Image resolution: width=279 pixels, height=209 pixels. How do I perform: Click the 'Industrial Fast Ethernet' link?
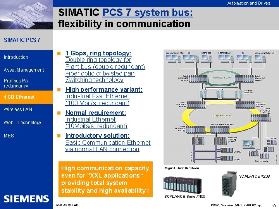click(97, 96)
